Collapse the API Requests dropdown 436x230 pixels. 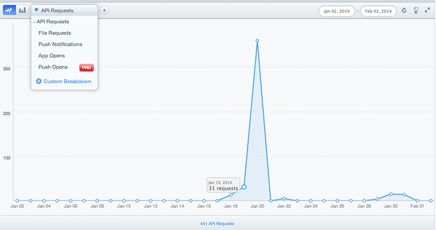point(64,11)
